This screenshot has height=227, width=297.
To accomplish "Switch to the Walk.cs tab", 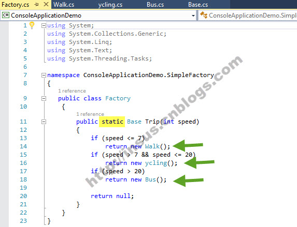I will 64,5.
